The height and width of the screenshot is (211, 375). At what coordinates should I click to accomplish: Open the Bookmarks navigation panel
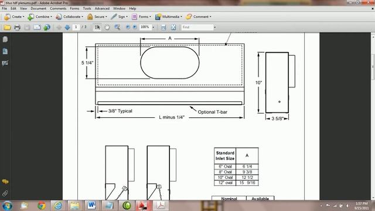[5, 51]
